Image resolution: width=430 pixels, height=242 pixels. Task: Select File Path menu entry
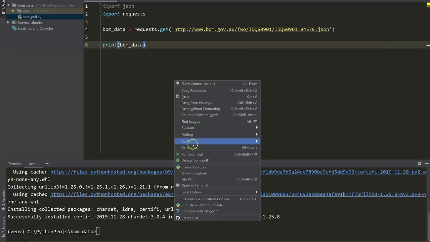(217, 179)
